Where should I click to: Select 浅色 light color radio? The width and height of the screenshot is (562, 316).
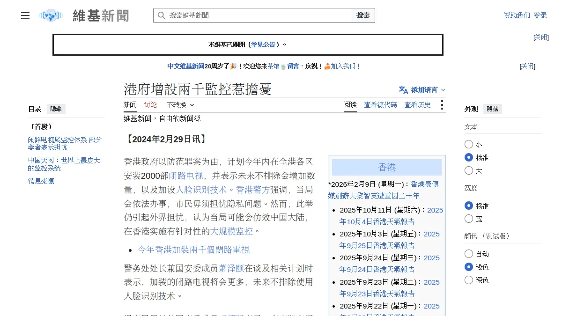469,267
